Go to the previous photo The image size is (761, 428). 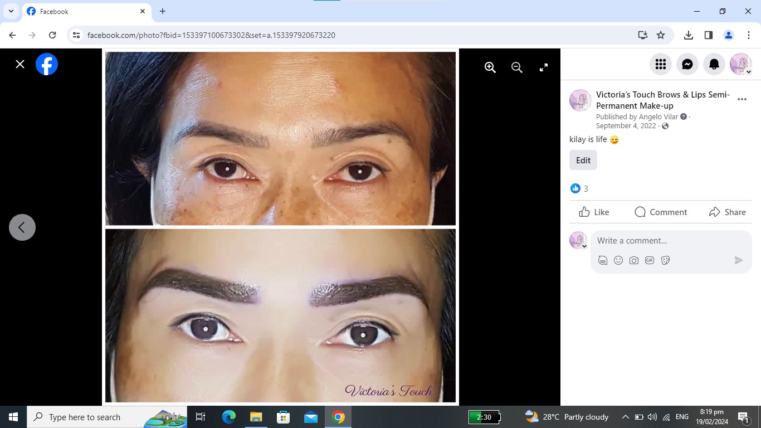[x=22, y=227]
